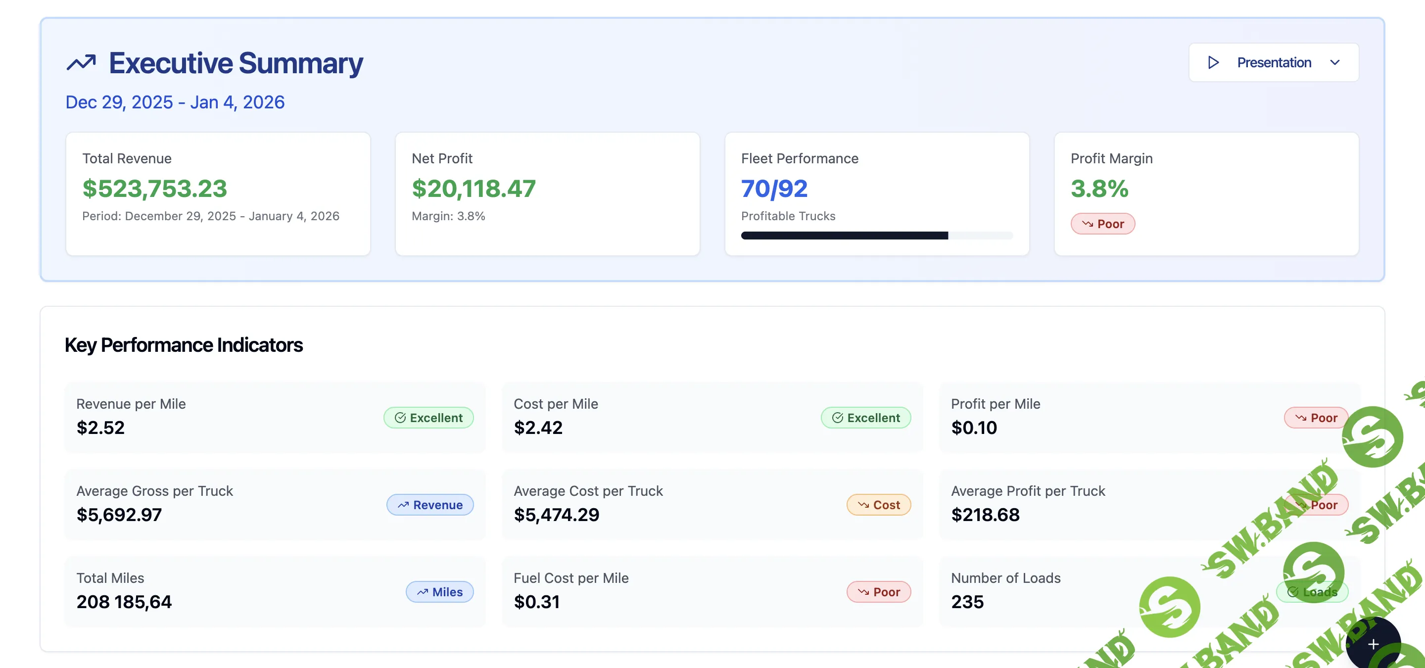Click the trending-up icon beside Executive Summary
The height and width of the screenshot is (668, 1425).
81,63
